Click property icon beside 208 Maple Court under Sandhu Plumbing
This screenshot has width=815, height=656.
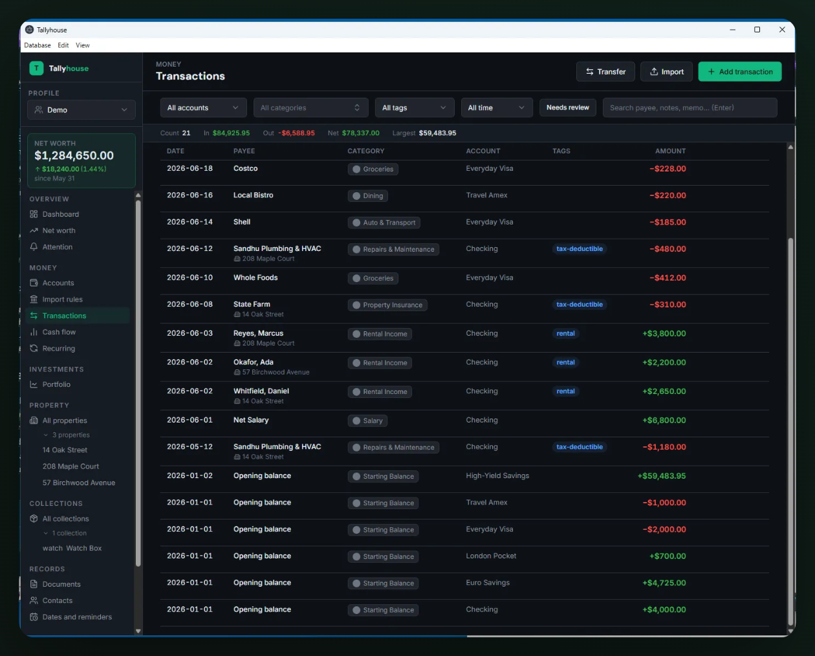pos(237,259)
